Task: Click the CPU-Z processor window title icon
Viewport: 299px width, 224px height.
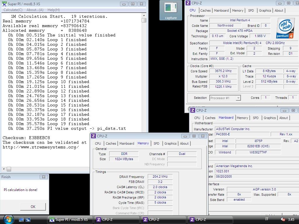Action: (x=188, y=3)
